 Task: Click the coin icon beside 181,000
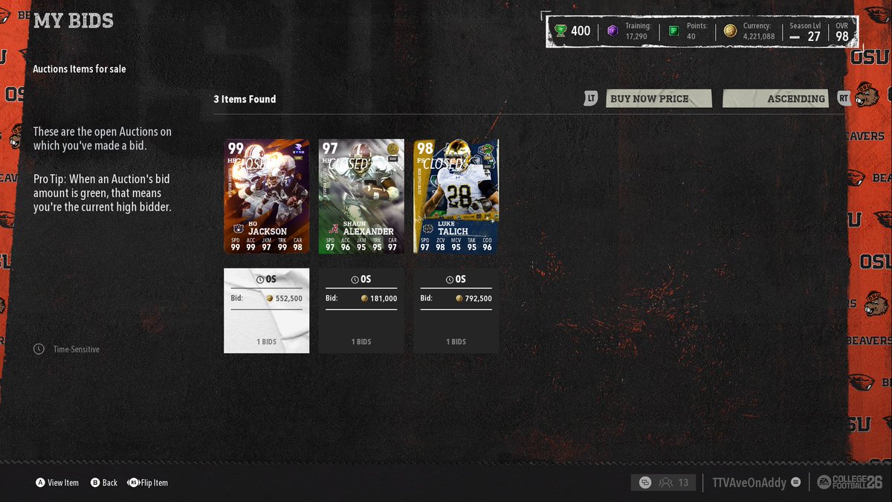pos(364,298)
